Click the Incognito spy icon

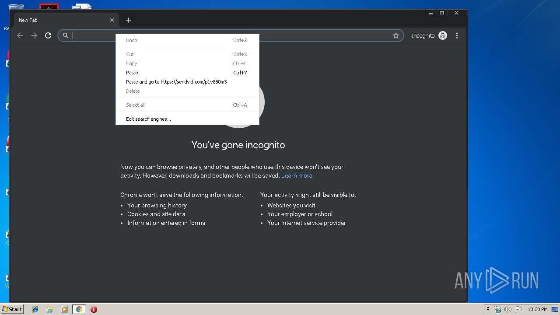(x=443, y=35)
